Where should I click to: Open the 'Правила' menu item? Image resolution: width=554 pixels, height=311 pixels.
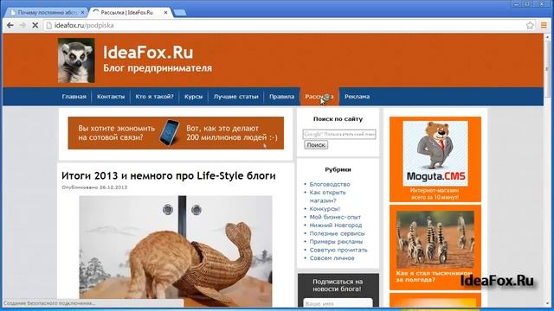(x=281, y=97)
